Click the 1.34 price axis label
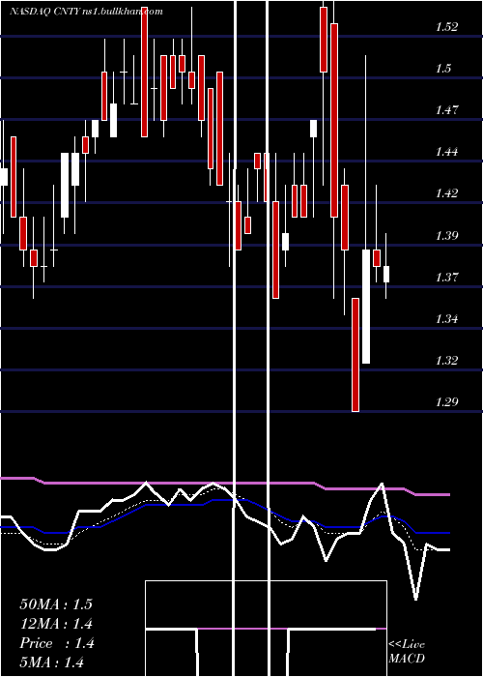 coord(446,319)
